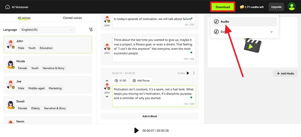The height and width of the screenshot is (137, 301).
Task: Click the clapperboard media placeholder
Action: (x=252, y=45)
